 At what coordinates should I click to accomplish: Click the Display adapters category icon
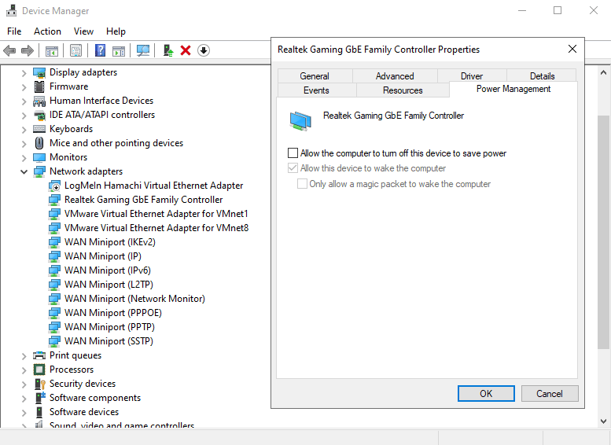click(x=39, y=72)
